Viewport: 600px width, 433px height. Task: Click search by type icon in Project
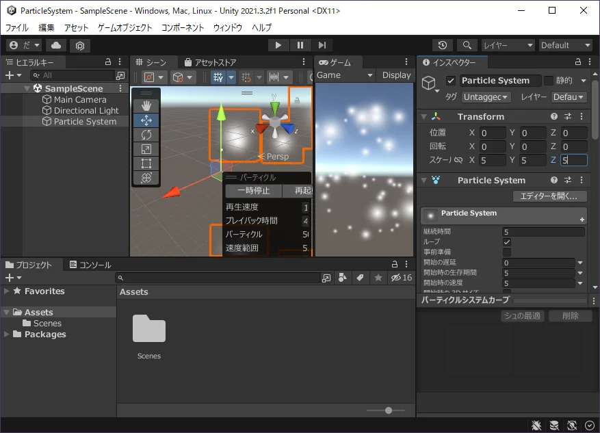click(x=343, y=278)
